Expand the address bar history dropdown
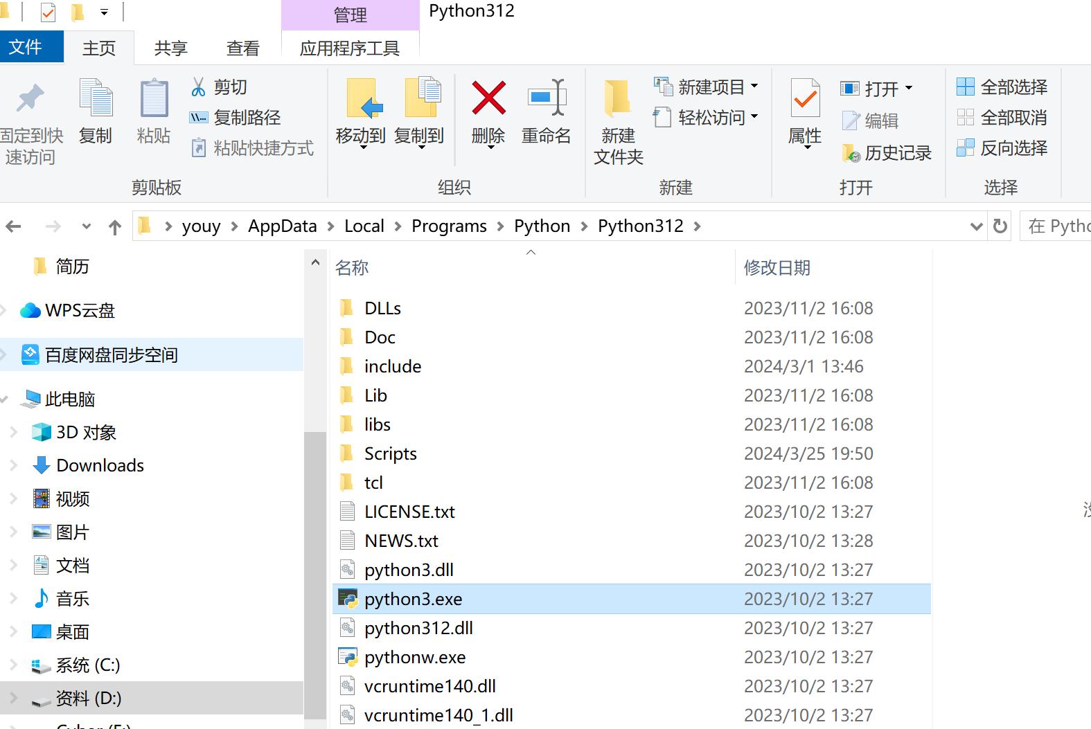Viewport: 1091px width, 729px height. pyautogui.click(x=976, y=226)
